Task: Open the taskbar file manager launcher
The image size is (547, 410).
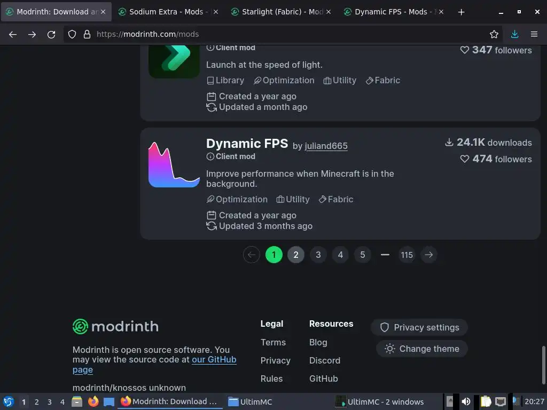Action: point(77,401)
